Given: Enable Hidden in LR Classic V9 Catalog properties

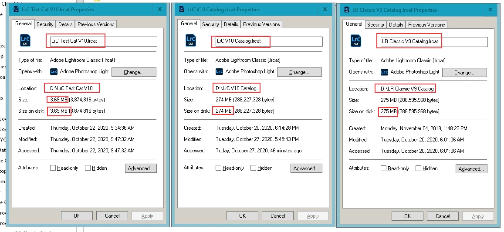Looking at the screenshot, I should point(419,168).
